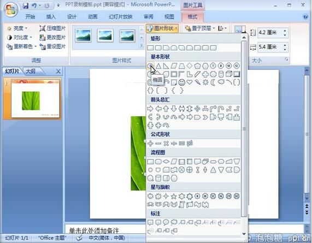Screen dimensions: 312x243
Task: Select the smiley face shape
Action: coord(181,82)
